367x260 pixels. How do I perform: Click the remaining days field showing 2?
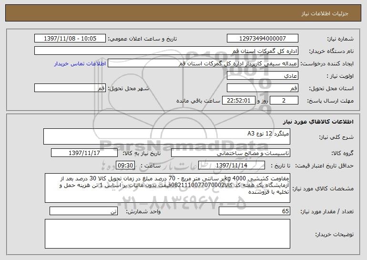coord(284,101)
